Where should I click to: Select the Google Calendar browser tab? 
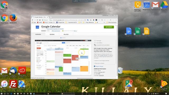[40, 17]
